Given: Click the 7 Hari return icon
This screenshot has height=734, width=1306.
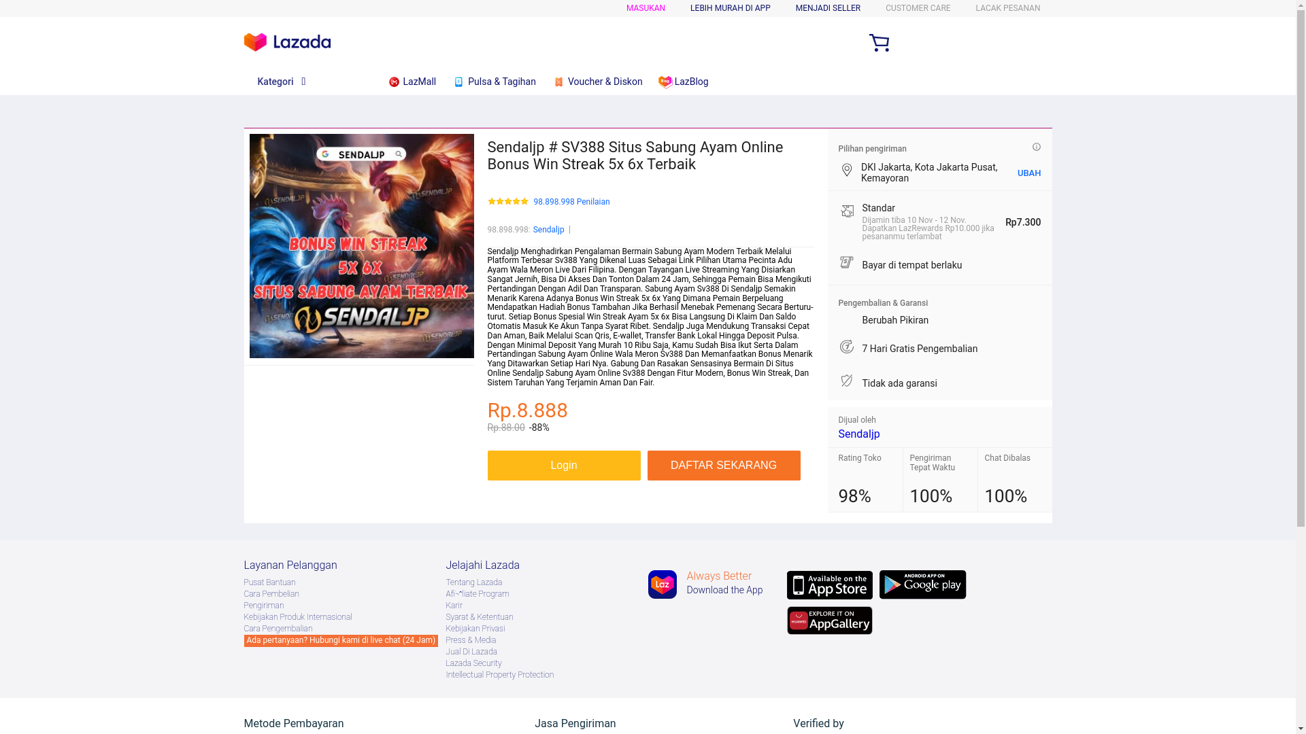Looking at the screenshot, I should pos(846,347).
